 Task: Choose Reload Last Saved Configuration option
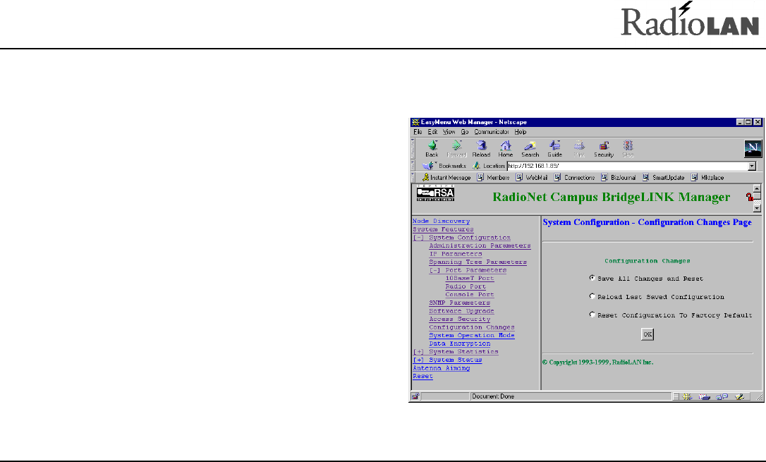[592, 297]
